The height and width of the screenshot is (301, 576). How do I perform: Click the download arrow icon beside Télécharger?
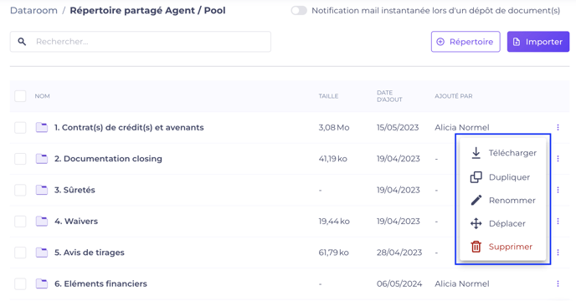476,153
